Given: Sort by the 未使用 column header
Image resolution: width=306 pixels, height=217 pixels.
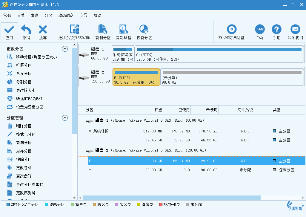Looking at the screenshot, I should click(204, 110).
